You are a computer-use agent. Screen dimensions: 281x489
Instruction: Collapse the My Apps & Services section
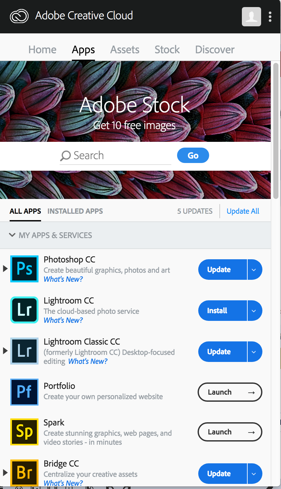pyautogui.click(x=12, y=235)
